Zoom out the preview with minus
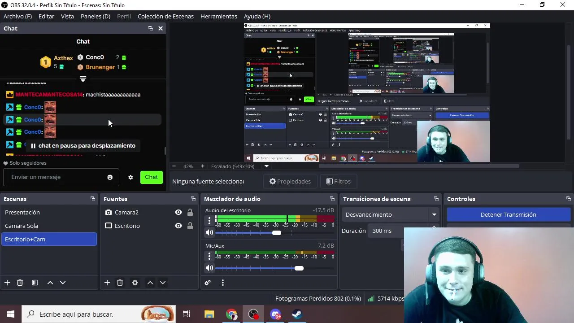 (174, 166)
